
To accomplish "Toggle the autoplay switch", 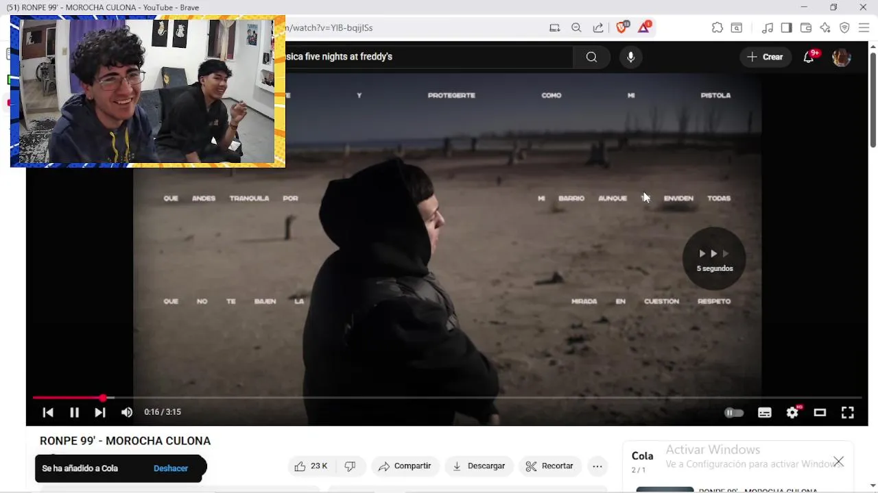I will tap(734, 412).
